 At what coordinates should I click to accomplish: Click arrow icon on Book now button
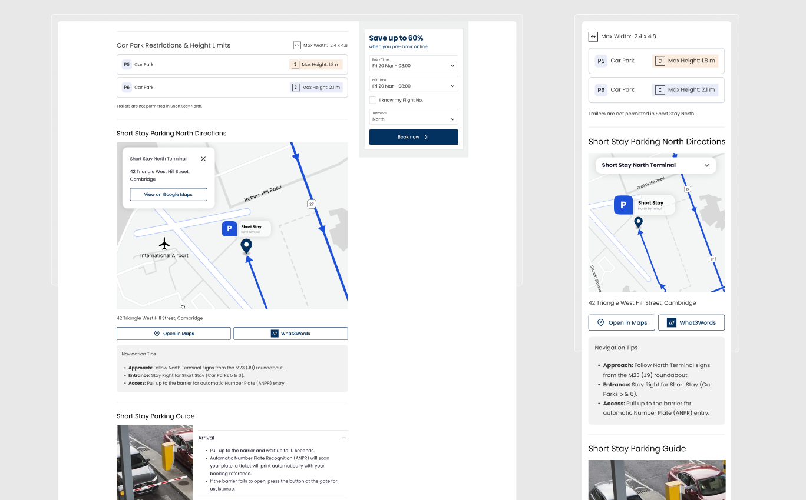426,137
